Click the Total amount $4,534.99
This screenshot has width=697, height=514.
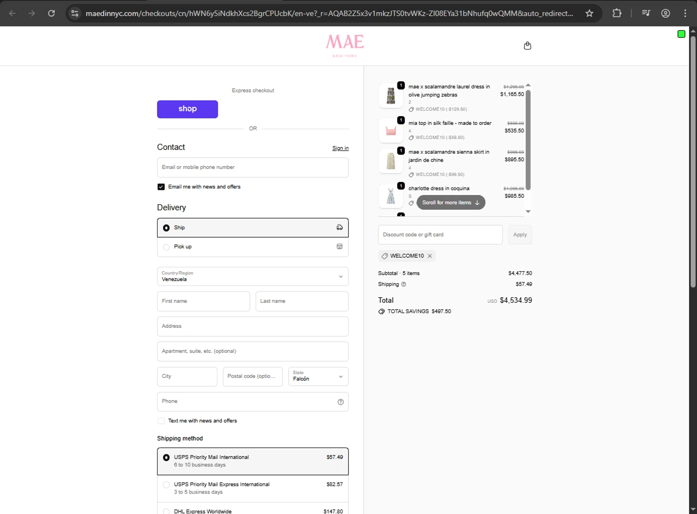516,300
